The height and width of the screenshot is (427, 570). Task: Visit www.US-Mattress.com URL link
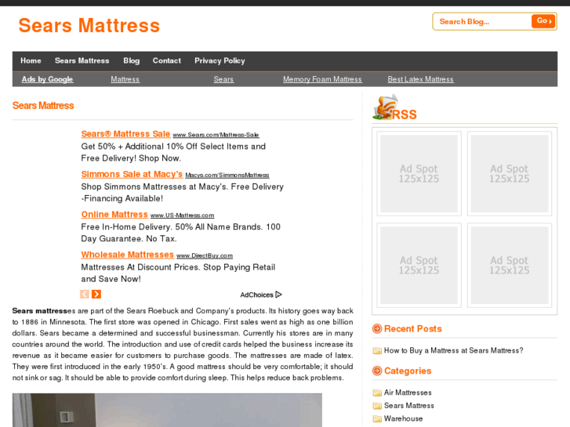tap(183, 215)
